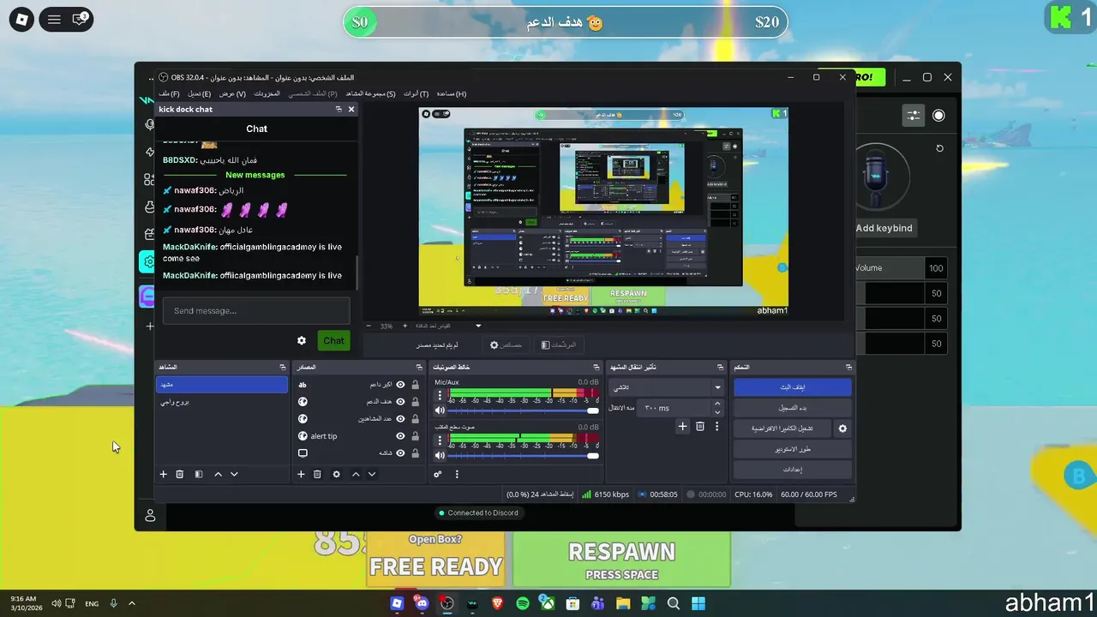Screen dimensions: 1097x617
Task: Open source properties with the Sources dock gear icon
Action: pyautogui.click(x=336, y=474)
